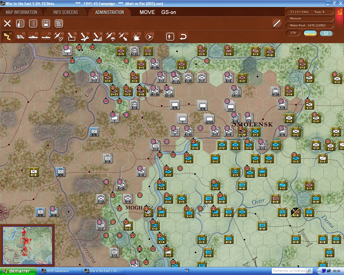
Task: Switch to the ADMINISTRATION tab
Action: tap(109, 12)
